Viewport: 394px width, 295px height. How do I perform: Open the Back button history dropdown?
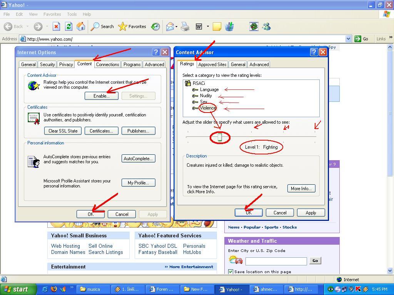tap(27, 27)
